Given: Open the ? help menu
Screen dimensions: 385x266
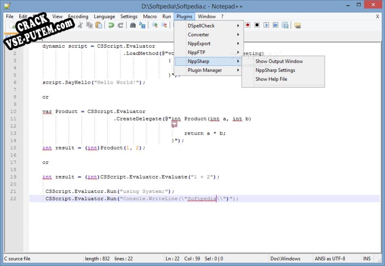Looking at the screenshot, I should [222, 17].
